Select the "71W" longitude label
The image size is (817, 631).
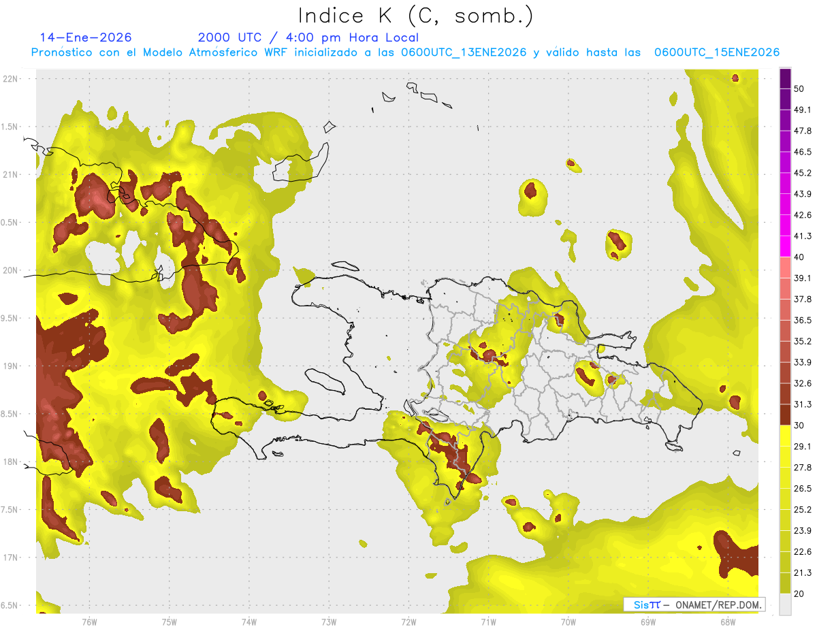point(489,621)
